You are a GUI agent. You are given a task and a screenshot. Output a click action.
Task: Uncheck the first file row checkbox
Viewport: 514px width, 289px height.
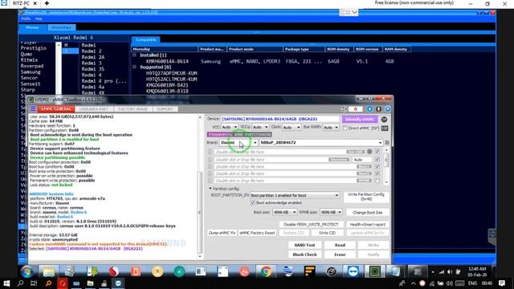pos(377,152)
